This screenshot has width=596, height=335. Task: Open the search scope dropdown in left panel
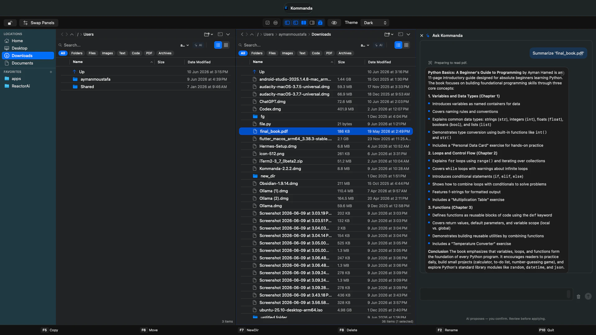tap(184, 45)
